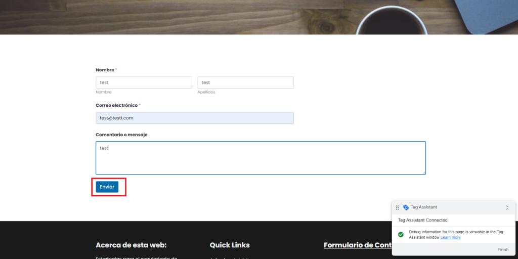Open the Formulario de Contacto footer link

pos(358,245)
